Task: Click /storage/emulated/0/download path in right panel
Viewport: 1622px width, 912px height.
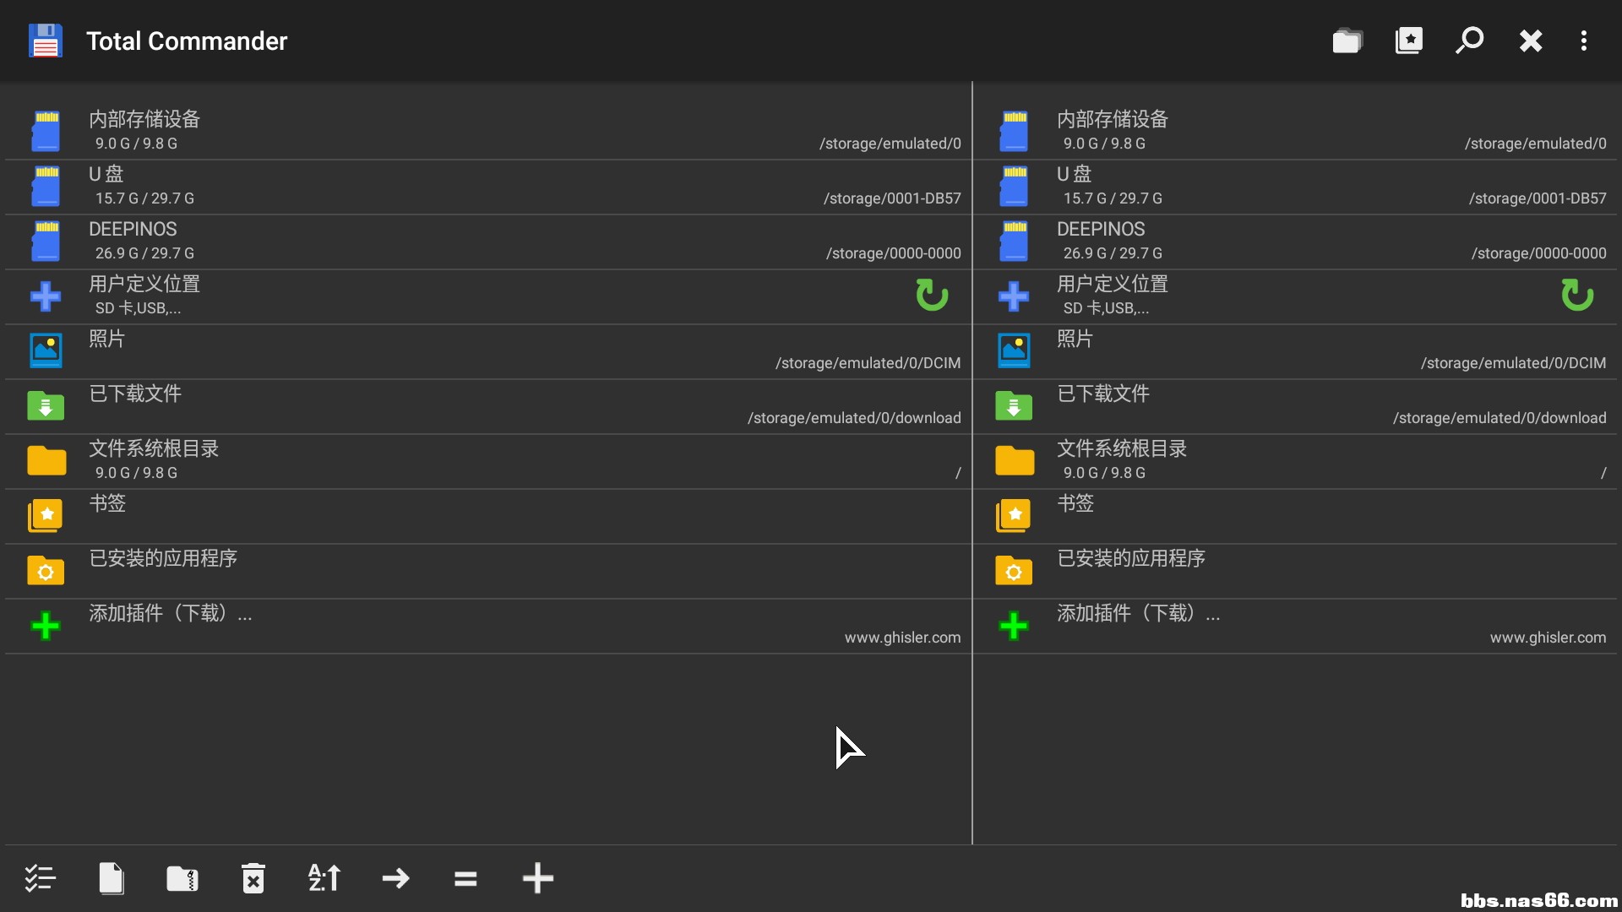Action: (x=1500, y=418)
